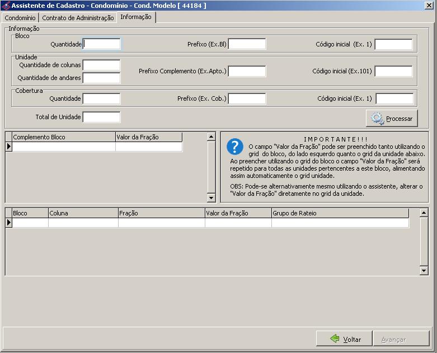This screenshot has width=437, height=353.
Task: Click the Bloco Quantidade input field
Action: coord(101,44)
